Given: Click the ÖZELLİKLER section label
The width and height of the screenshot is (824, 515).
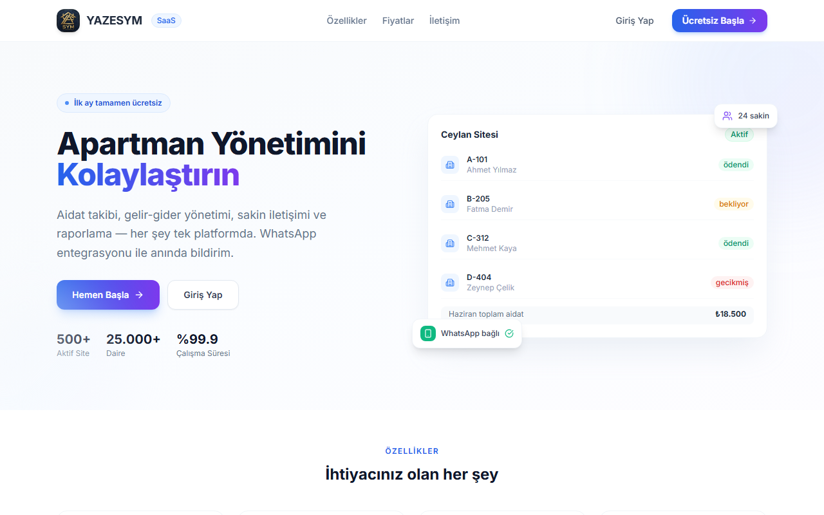Looking at the screenshot, I should pos(412,451).
